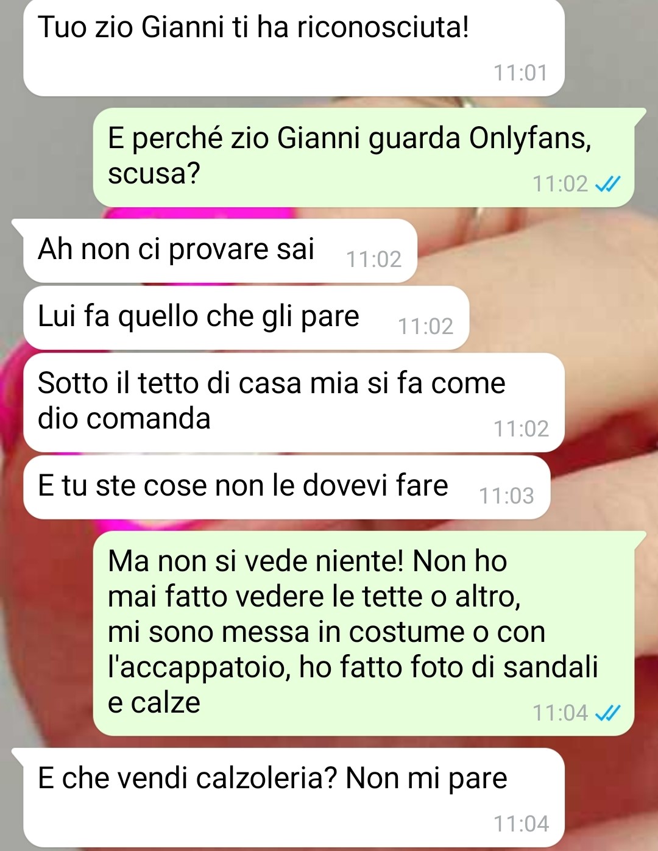Tap the 'E che vendi calzoleria?' message bubble

294,797
